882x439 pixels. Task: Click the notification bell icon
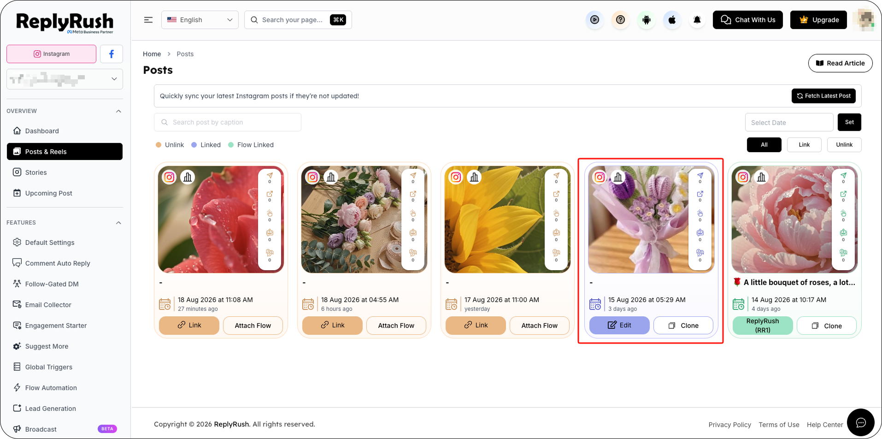pos(697,20)
